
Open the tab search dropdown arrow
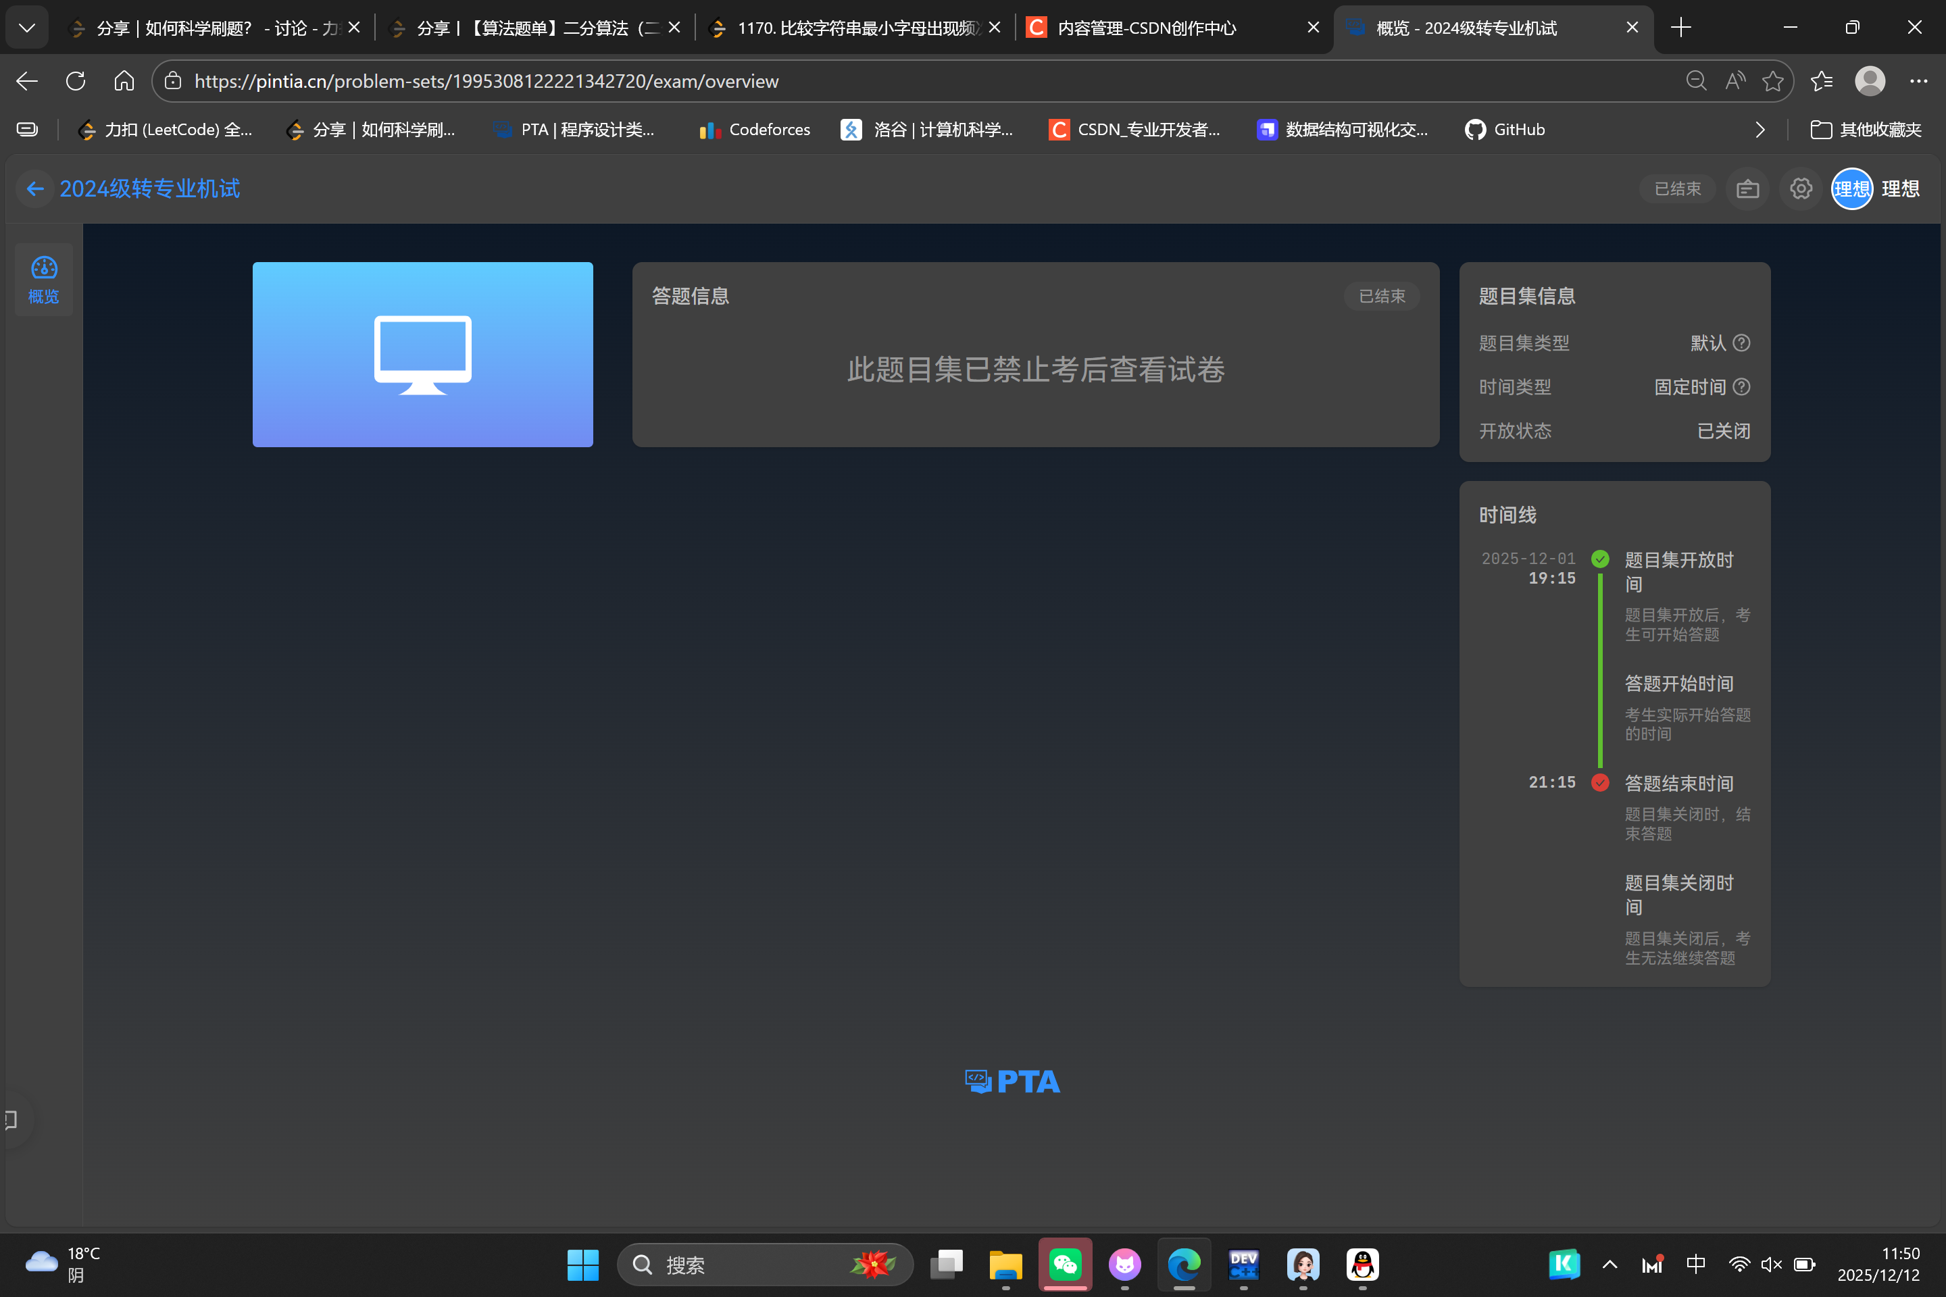pos(27,26)
